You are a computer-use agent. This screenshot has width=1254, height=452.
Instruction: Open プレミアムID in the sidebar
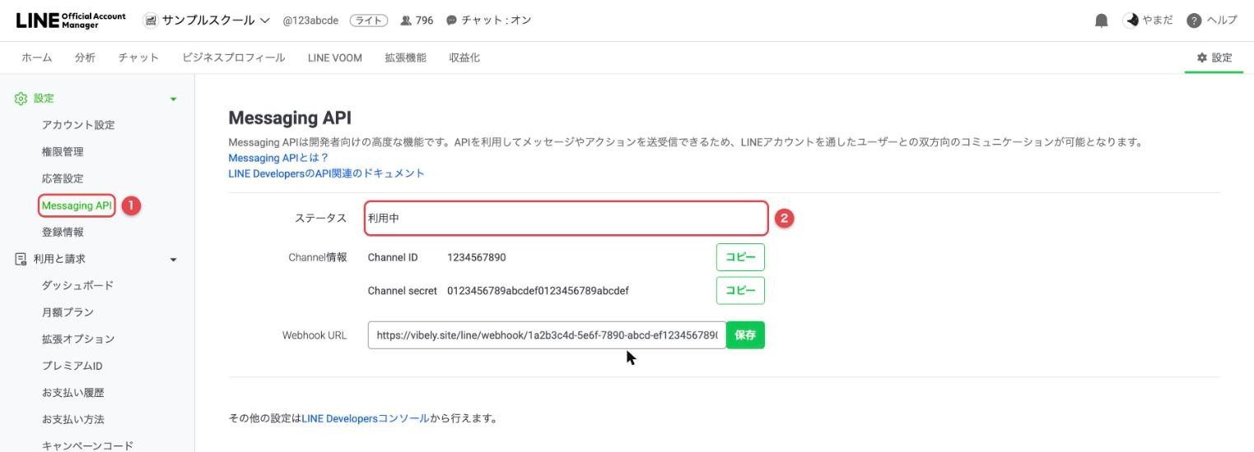point(72,366)
